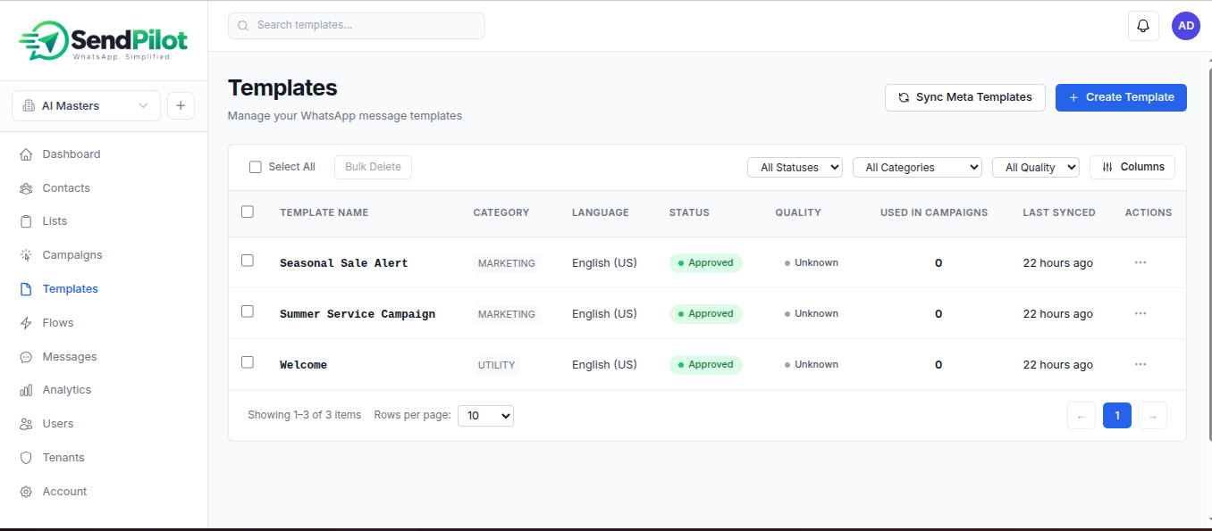
Task: Click the Users icon in sidebar
Action: [x=26, y=424]
